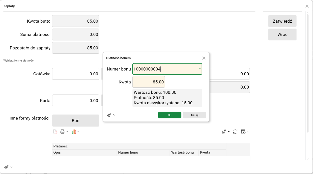The width and height of the screenshot is (313, 174).
Task: Confirm voucher payment with OK
Action: 170,115
